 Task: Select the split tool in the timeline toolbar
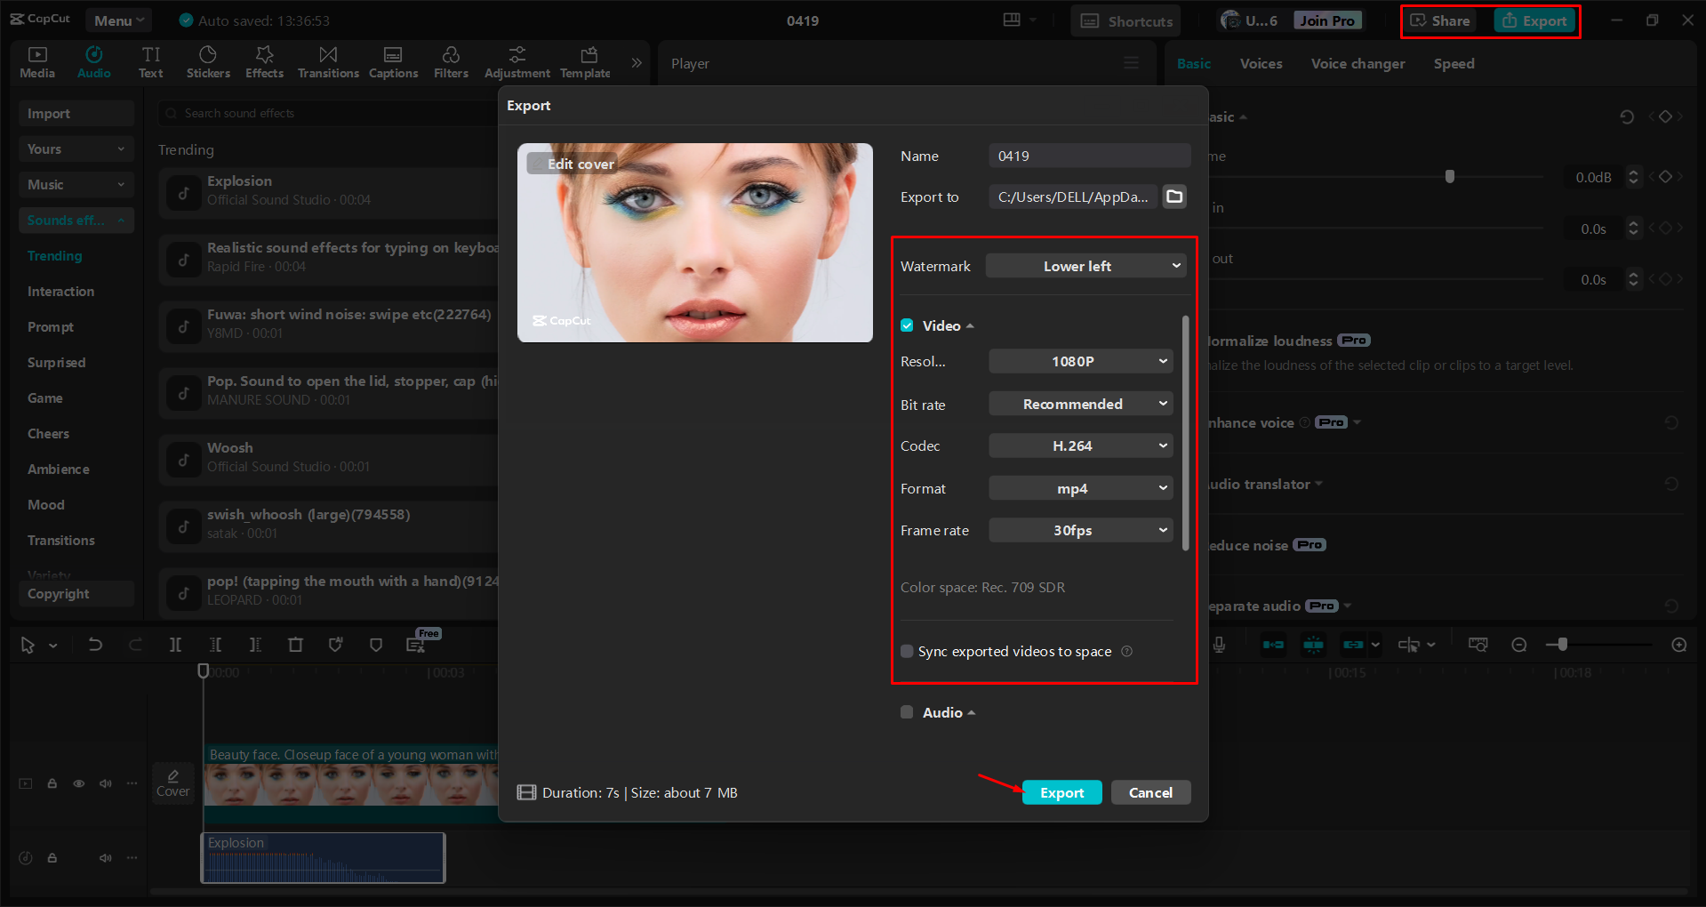pyautogui.click(x=175, y=645)
